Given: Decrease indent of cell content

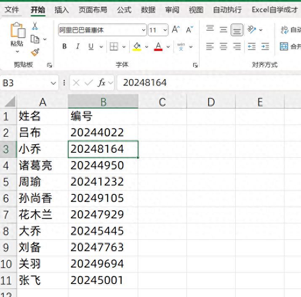Looking at the screenshot, I should pyautogui.click(x=251, y=46).
